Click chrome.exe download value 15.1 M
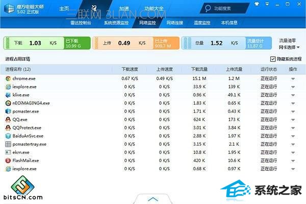 [199, 79]
